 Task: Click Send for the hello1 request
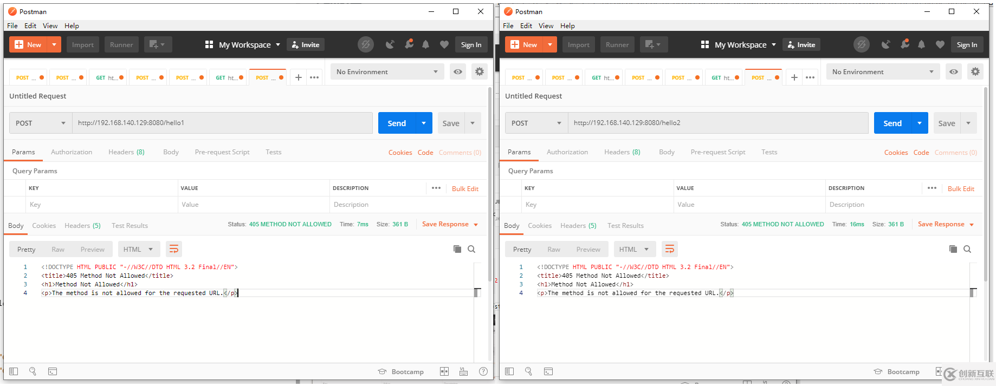pos(397,123)
